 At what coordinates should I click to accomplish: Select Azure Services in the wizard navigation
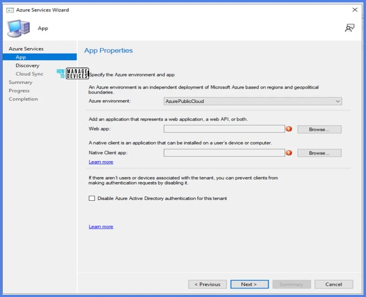(x=26, y=49)
